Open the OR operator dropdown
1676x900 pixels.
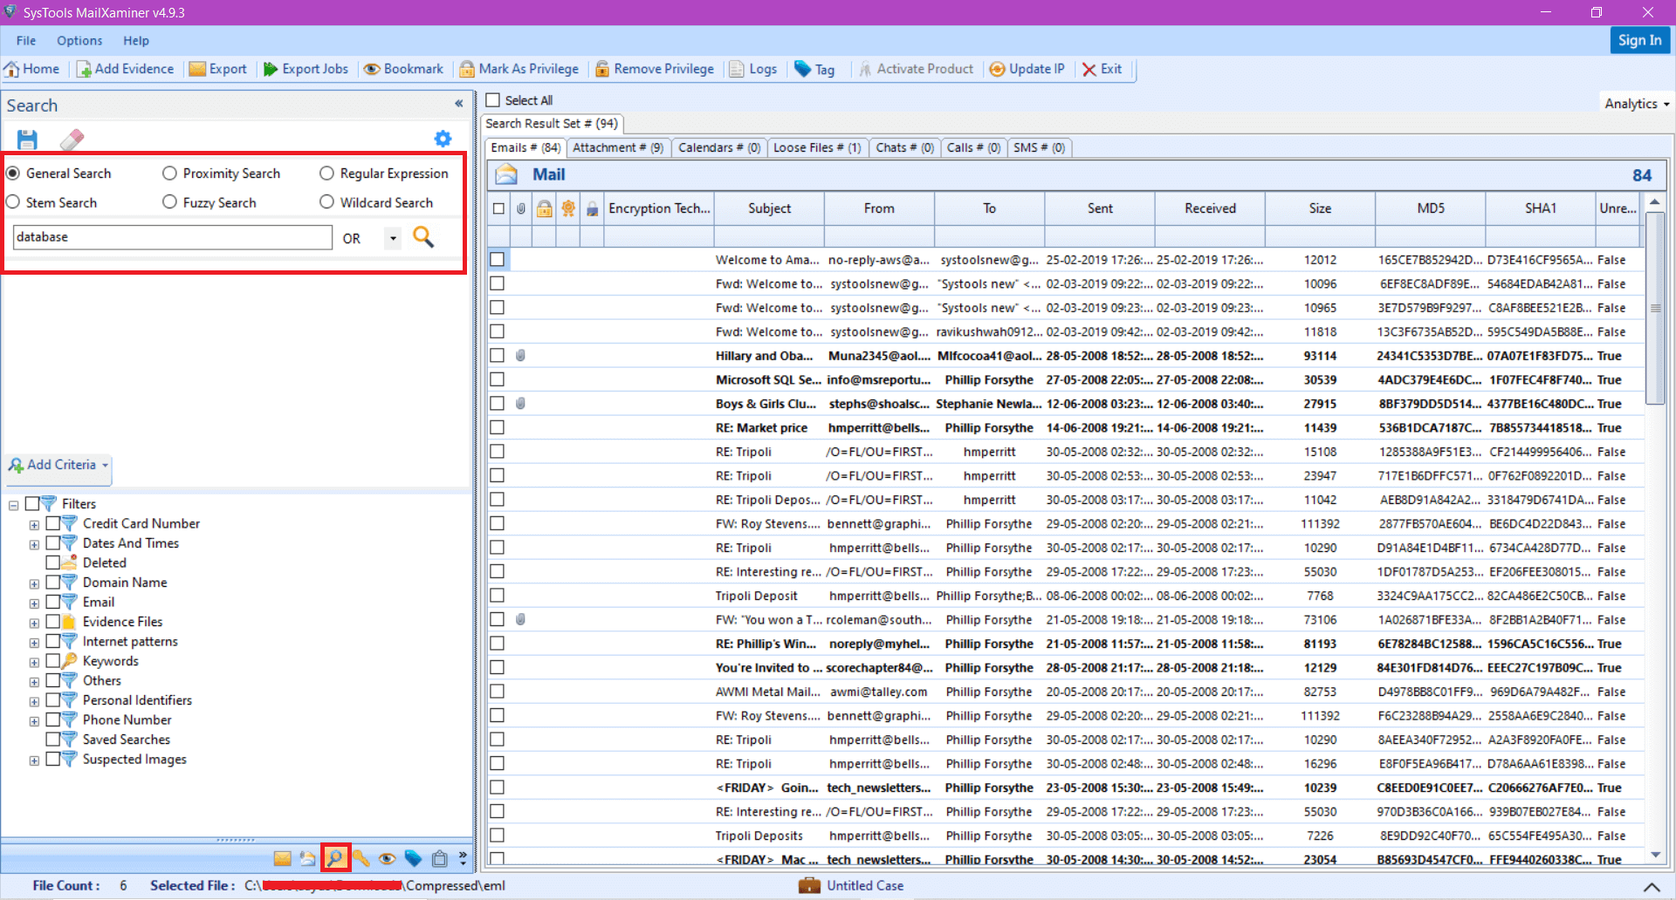point(393,238)
